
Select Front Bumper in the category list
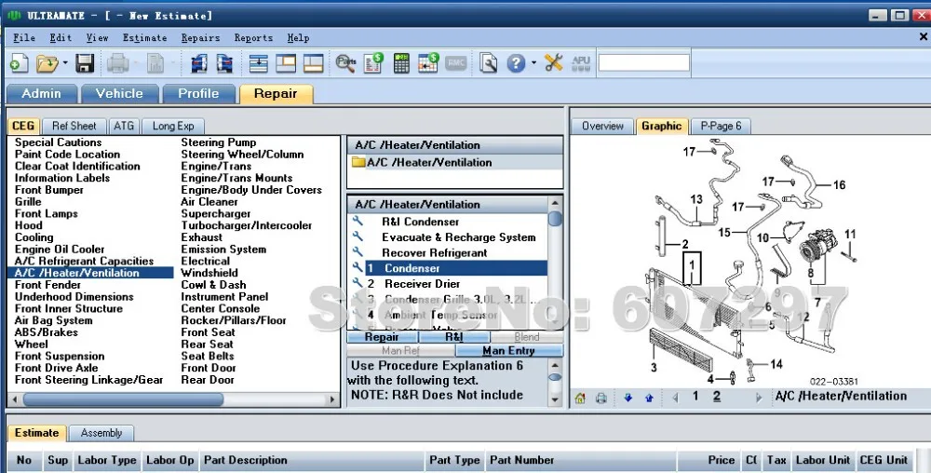tap(49, 190)
